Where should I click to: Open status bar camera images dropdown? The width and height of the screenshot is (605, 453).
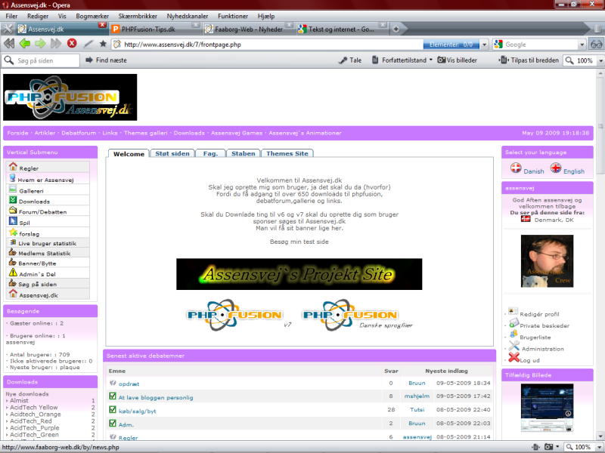tap(557, 447)
